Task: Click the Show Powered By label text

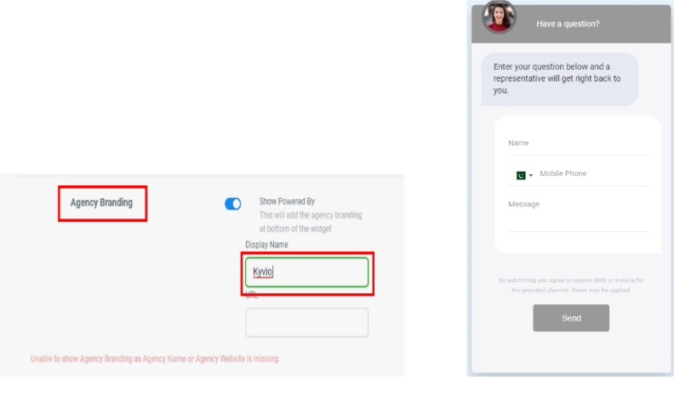Action: [x=287, y=201]
